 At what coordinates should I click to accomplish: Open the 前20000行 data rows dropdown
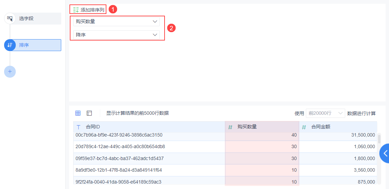point(325,113)
